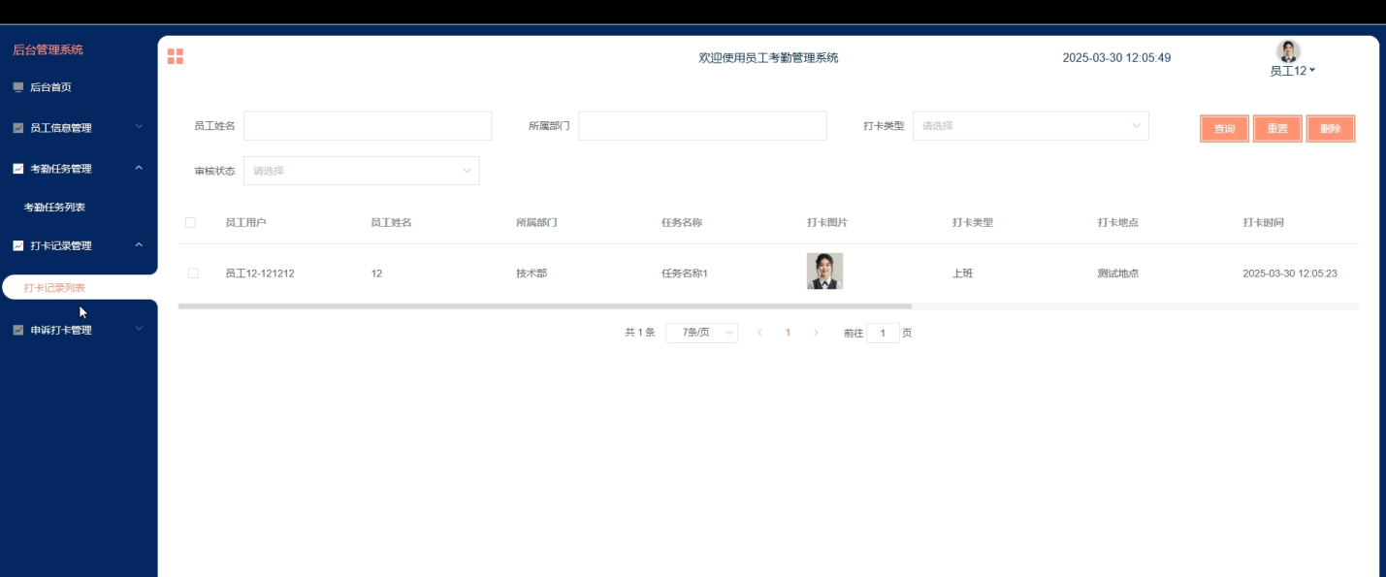Click 打卡时间 column header
This screenshot has height=577, width=1386.
1263,223
